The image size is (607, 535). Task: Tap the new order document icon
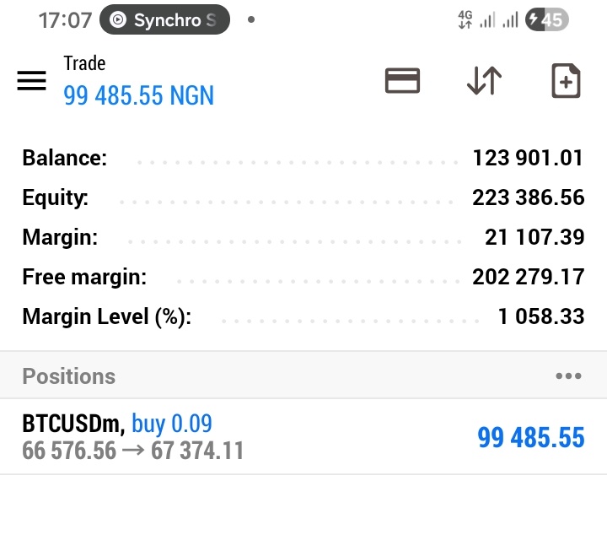[x=566, y=80]
